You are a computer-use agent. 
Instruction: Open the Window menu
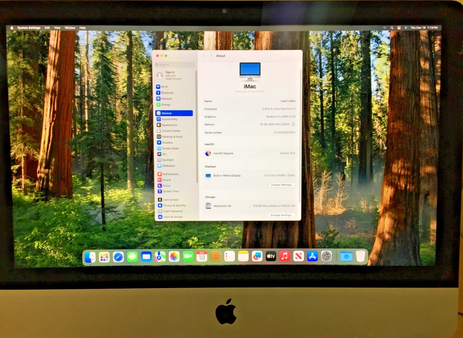point(70,27)
